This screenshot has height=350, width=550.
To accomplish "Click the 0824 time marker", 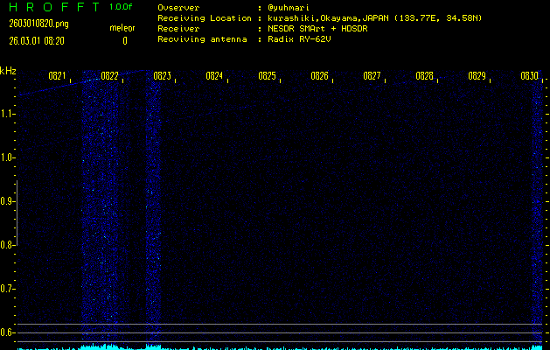I will [x=214, y=76].
